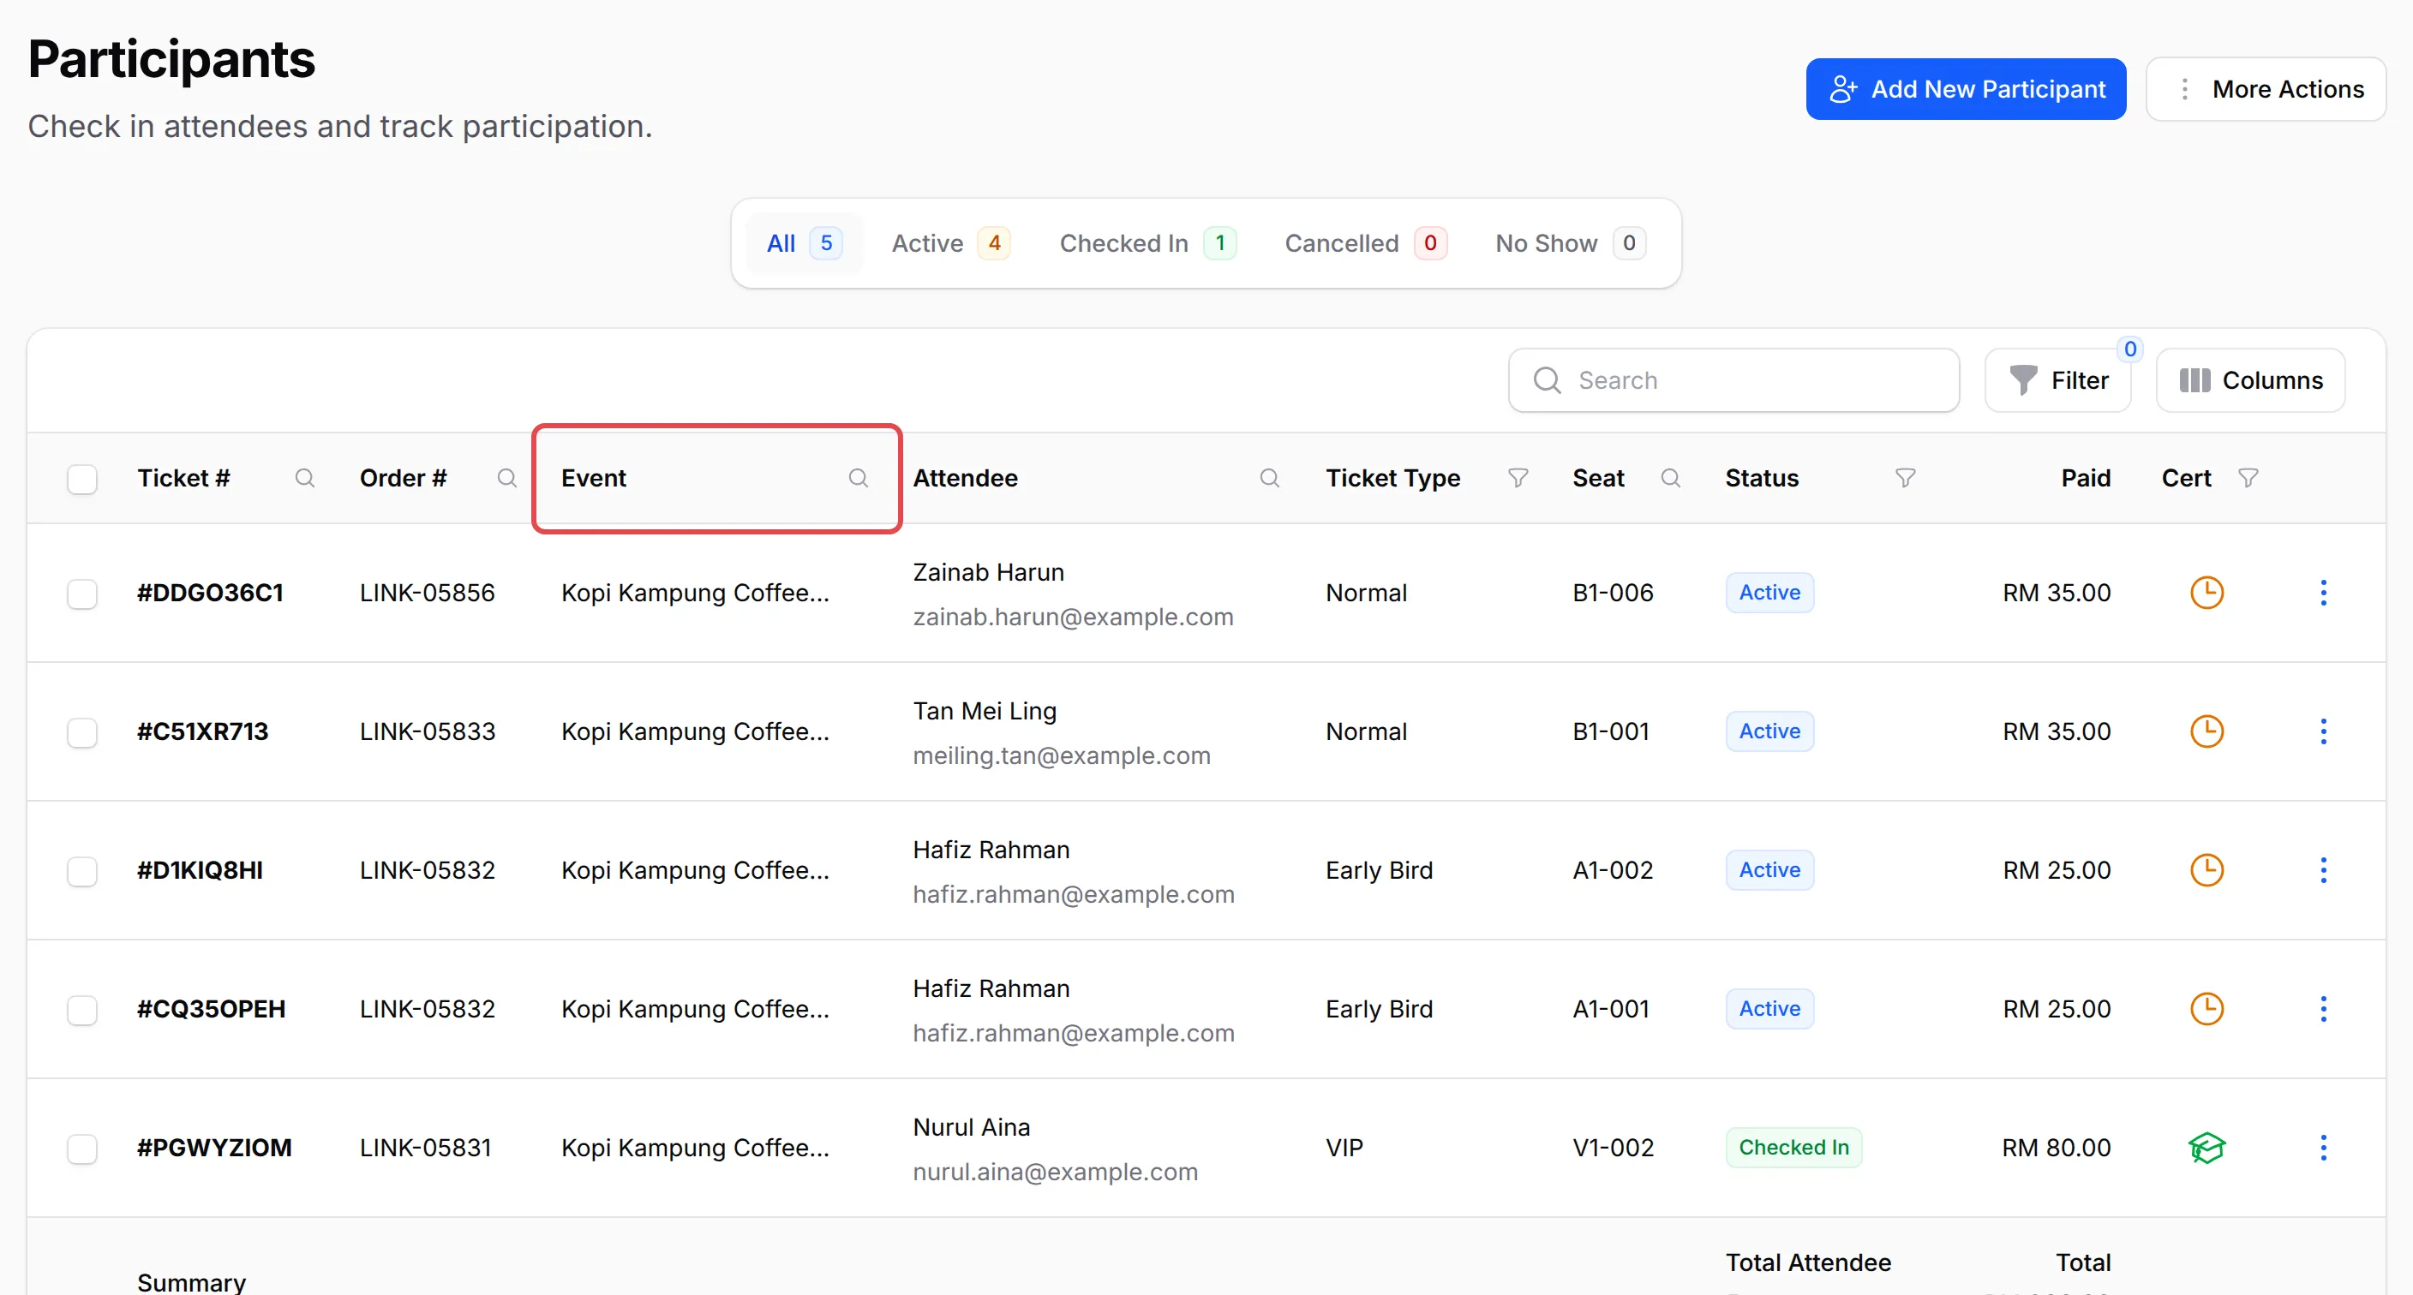The height and width of the screenshot is (1295, 2413).
Task: Open the Columns chooser
Action: 2250,380
